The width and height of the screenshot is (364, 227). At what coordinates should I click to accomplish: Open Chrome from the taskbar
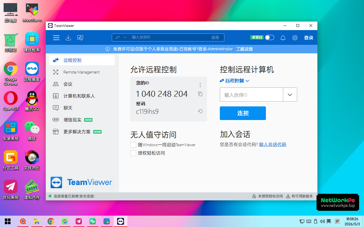[x=51, y=221]
